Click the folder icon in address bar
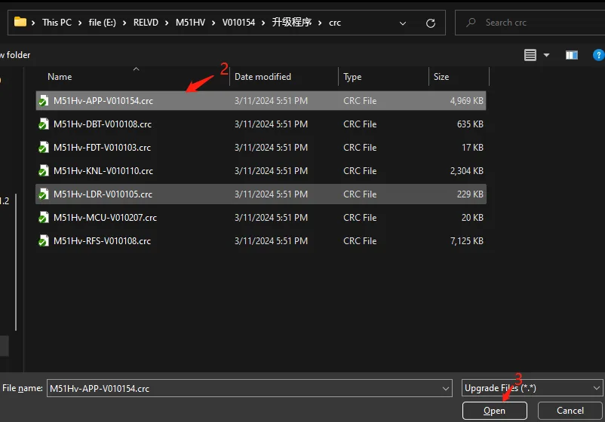 click(x=20, y=22)
